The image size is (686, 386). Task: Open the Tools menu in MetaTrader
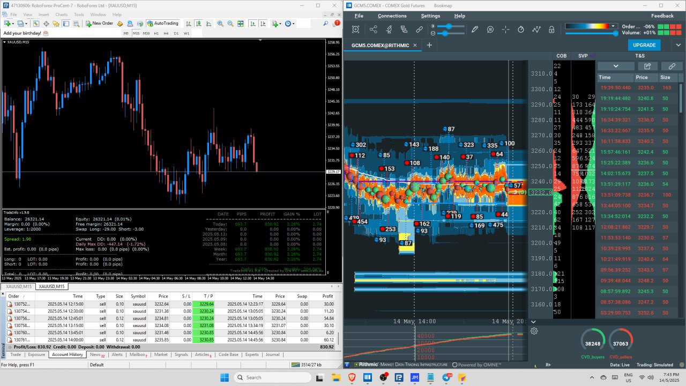tap(79, 14)
